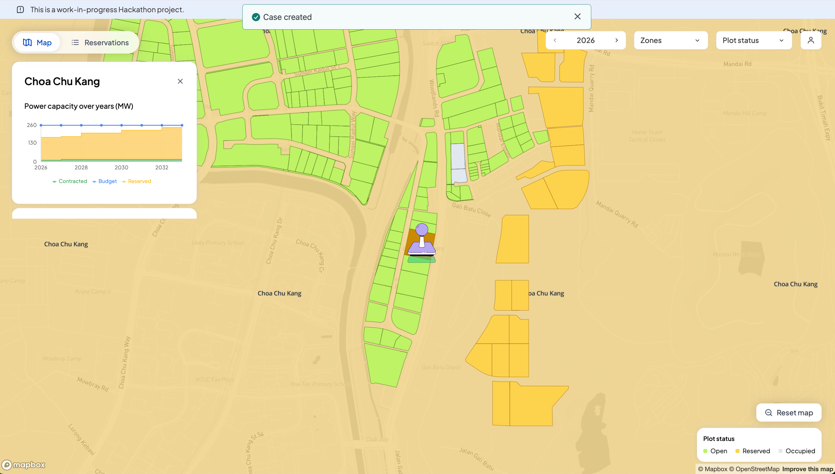The width and height of the screenshot is (835, 474).
Task: Click Improve this map link
Action: pos(808,469)
